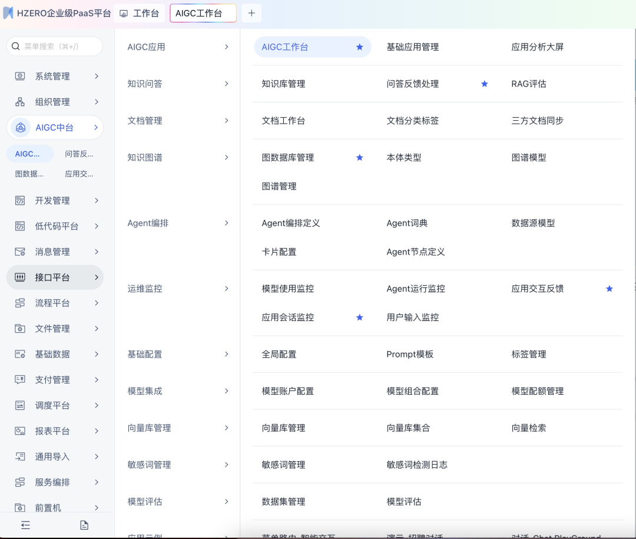This screenshot has width=636, height=539.
Task: Expand the 开发管理 menu chevron
Action: (97, 201)
